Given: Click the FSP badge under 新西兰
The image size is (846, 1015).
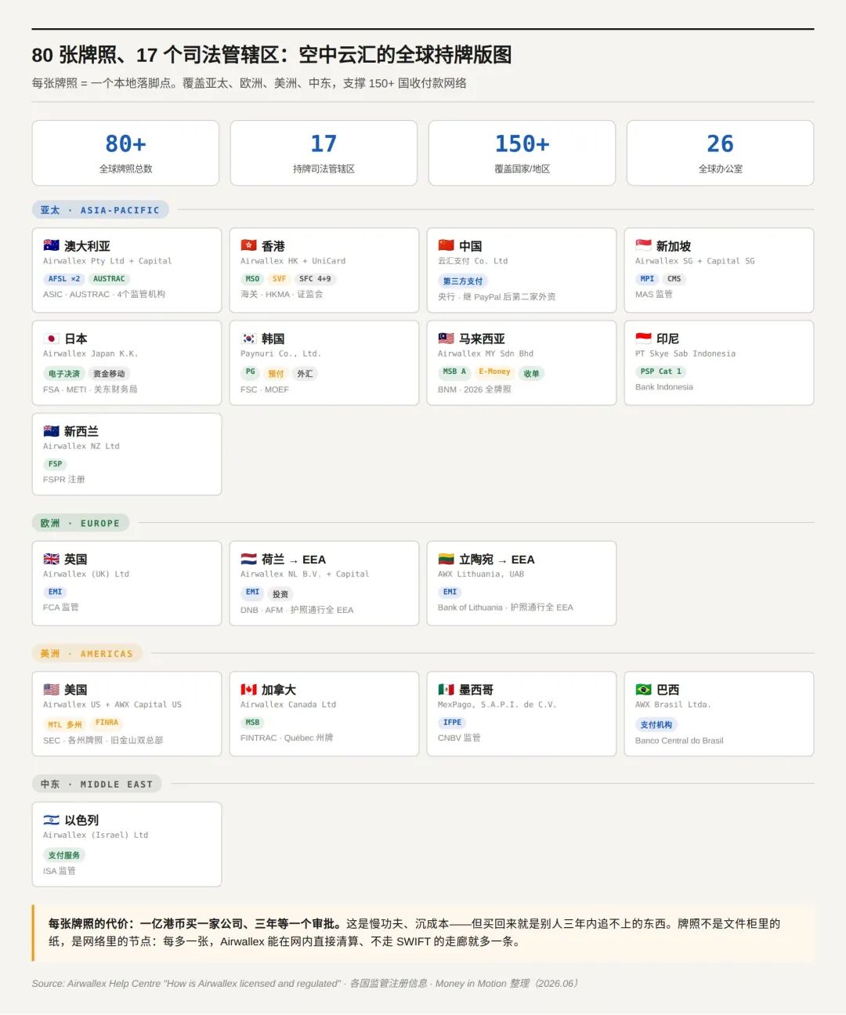Looking at the screenshot, I should pyautogui.click(x=55, y=464).
